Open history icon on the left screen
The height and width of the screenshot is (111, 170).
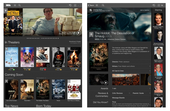click(70, 5)
